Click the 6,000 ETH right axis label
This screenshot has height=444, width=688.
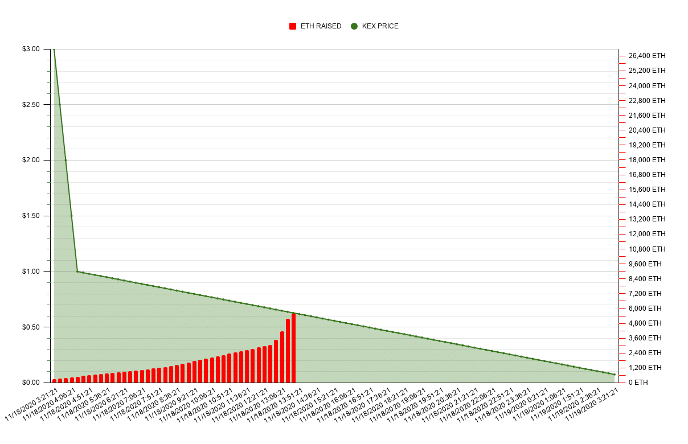(x=645, y=309)
